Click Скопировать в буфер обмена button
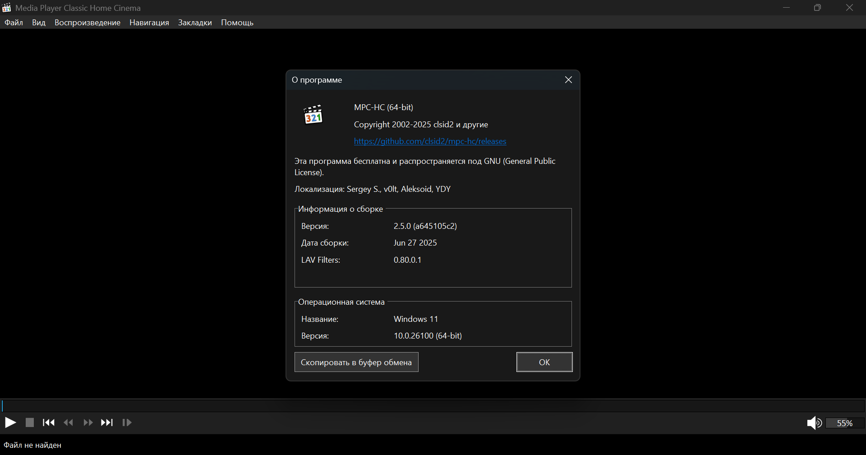The image size is (866, 455). [x=356, y=362]
